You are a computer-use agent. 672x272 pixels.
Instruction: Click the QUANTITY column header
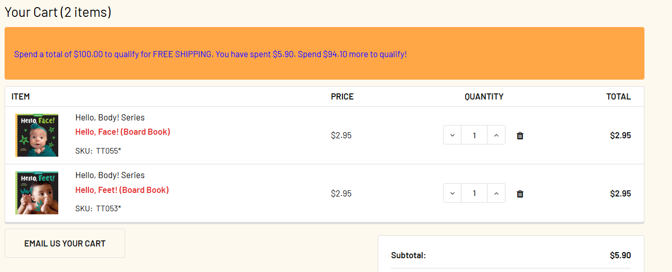484,96
